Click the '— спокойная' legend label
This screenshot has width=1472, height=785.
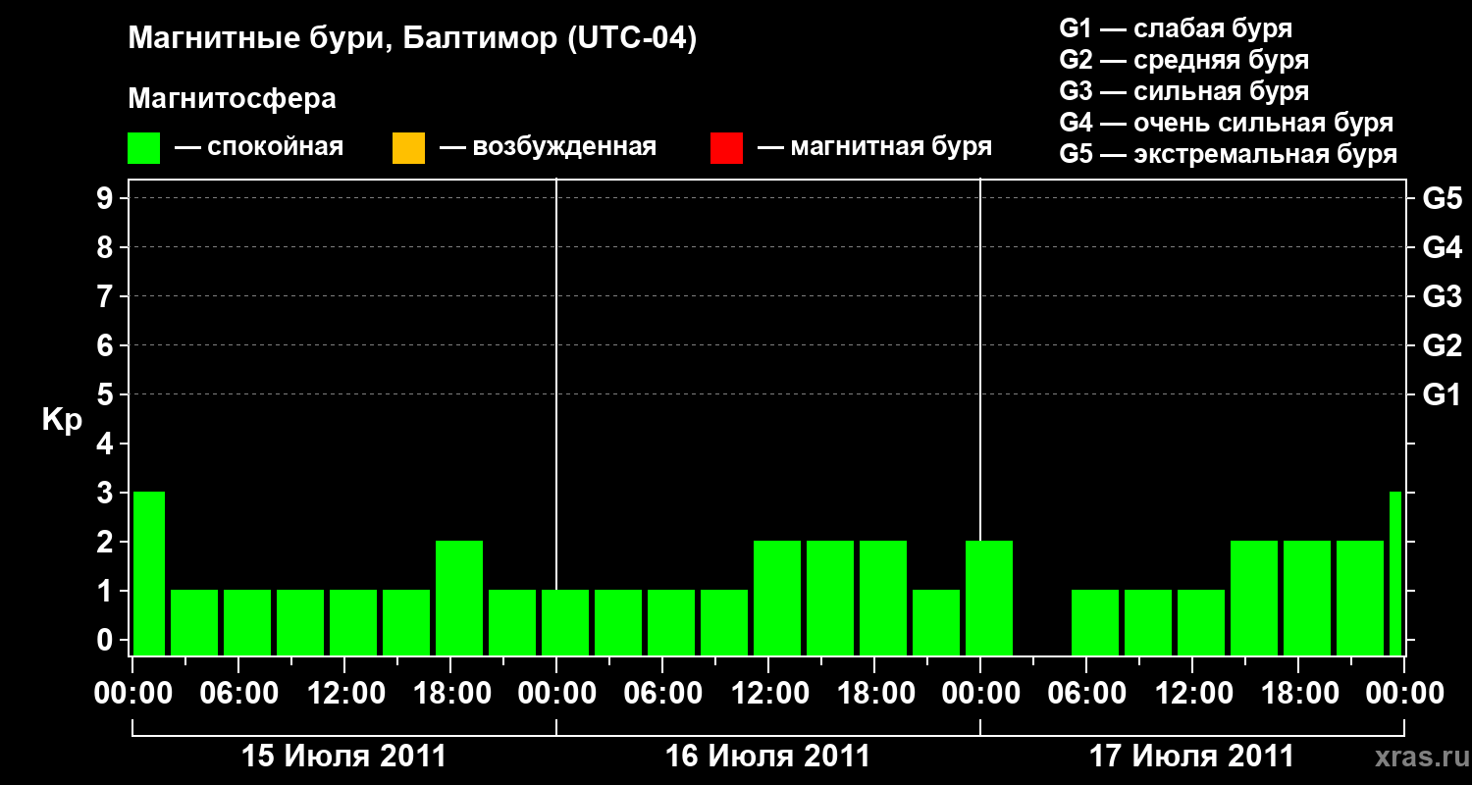pos(259,147)
